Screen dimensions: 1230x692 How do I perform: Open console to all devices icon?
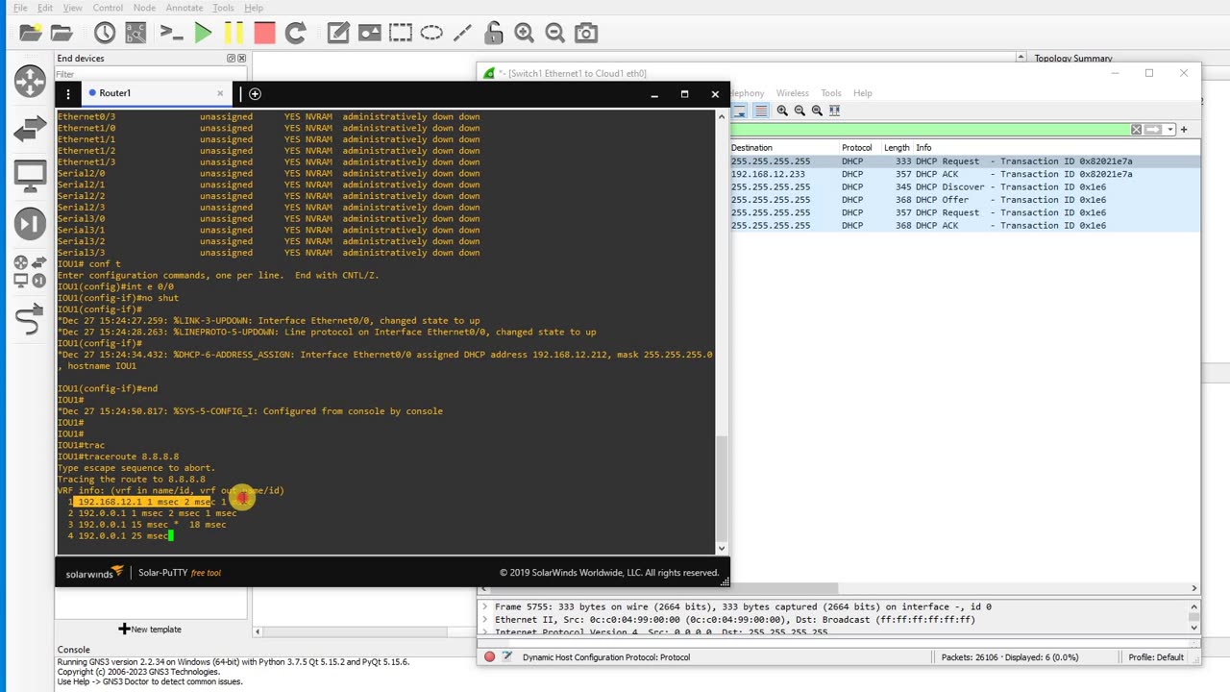171,33
